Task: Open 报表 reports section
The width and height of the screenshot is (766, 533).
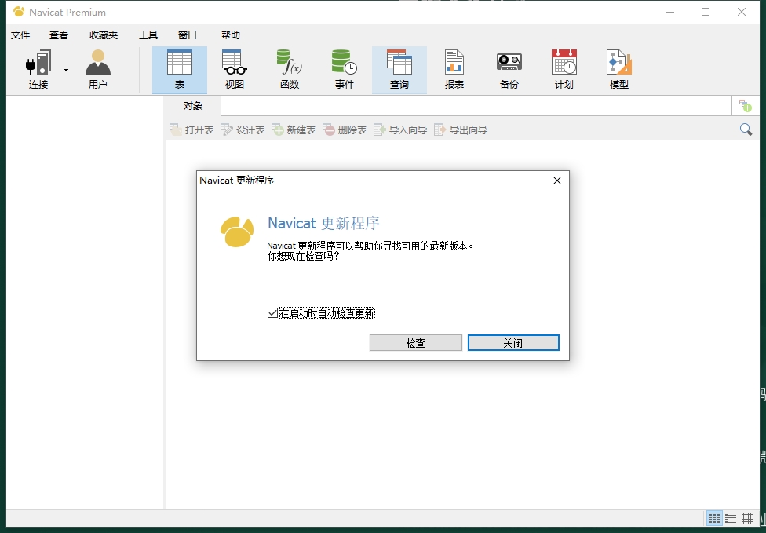Action: pyautogui.click(x=454, y=69)
